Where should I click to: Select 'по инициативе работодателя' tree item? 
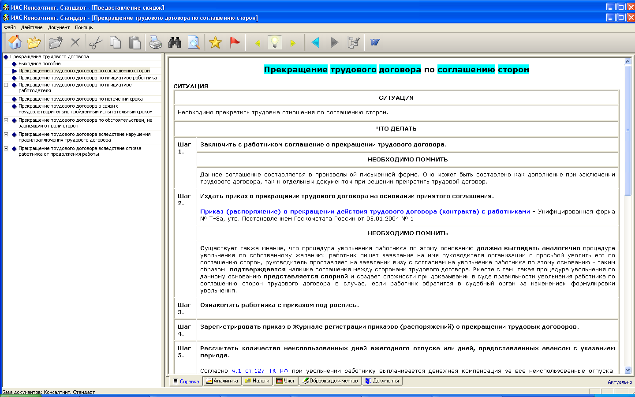point(75,88)
